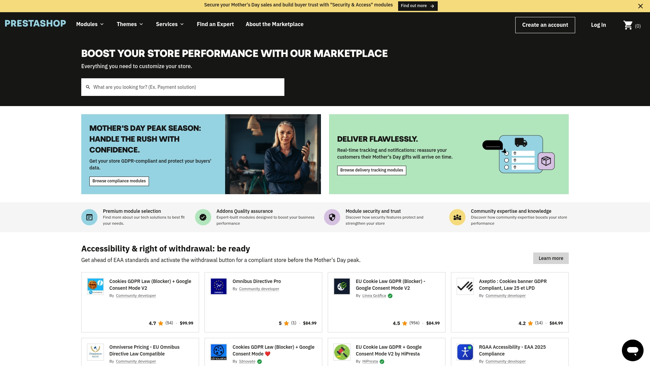650x366 pixels.
Task: Dismiss the yellow announcement banner
Action: point(641,6)
